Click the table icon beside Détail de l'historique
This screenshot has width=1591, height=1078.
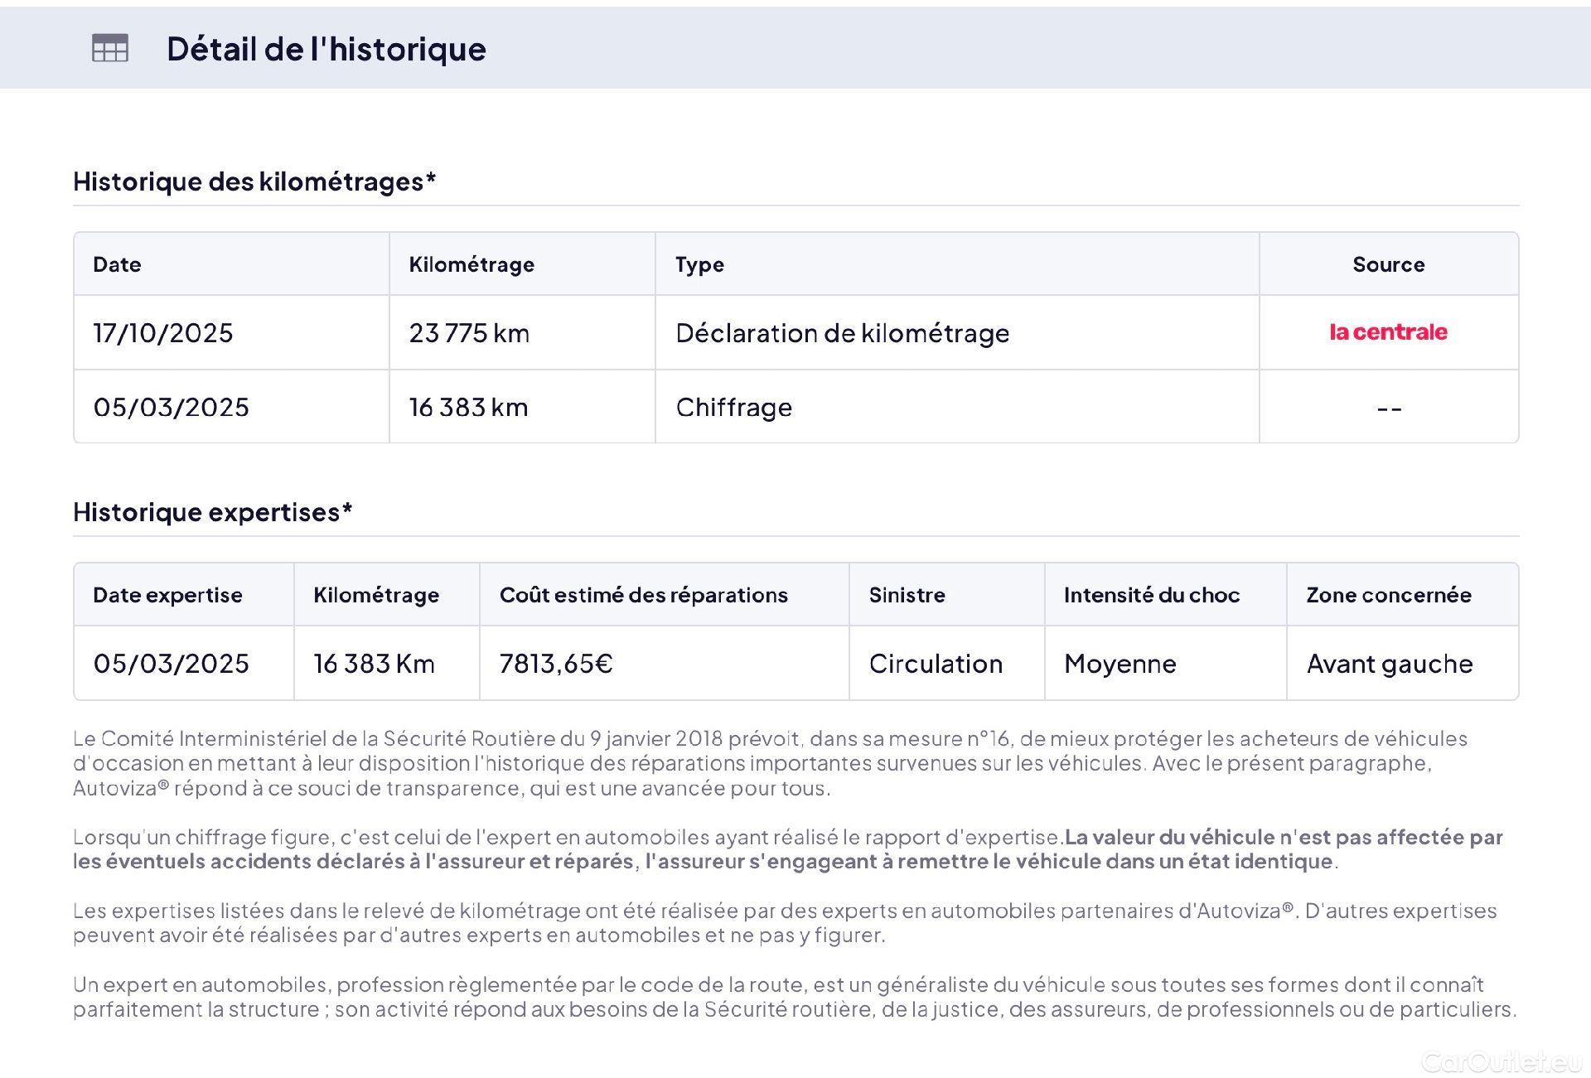(109, 48)
